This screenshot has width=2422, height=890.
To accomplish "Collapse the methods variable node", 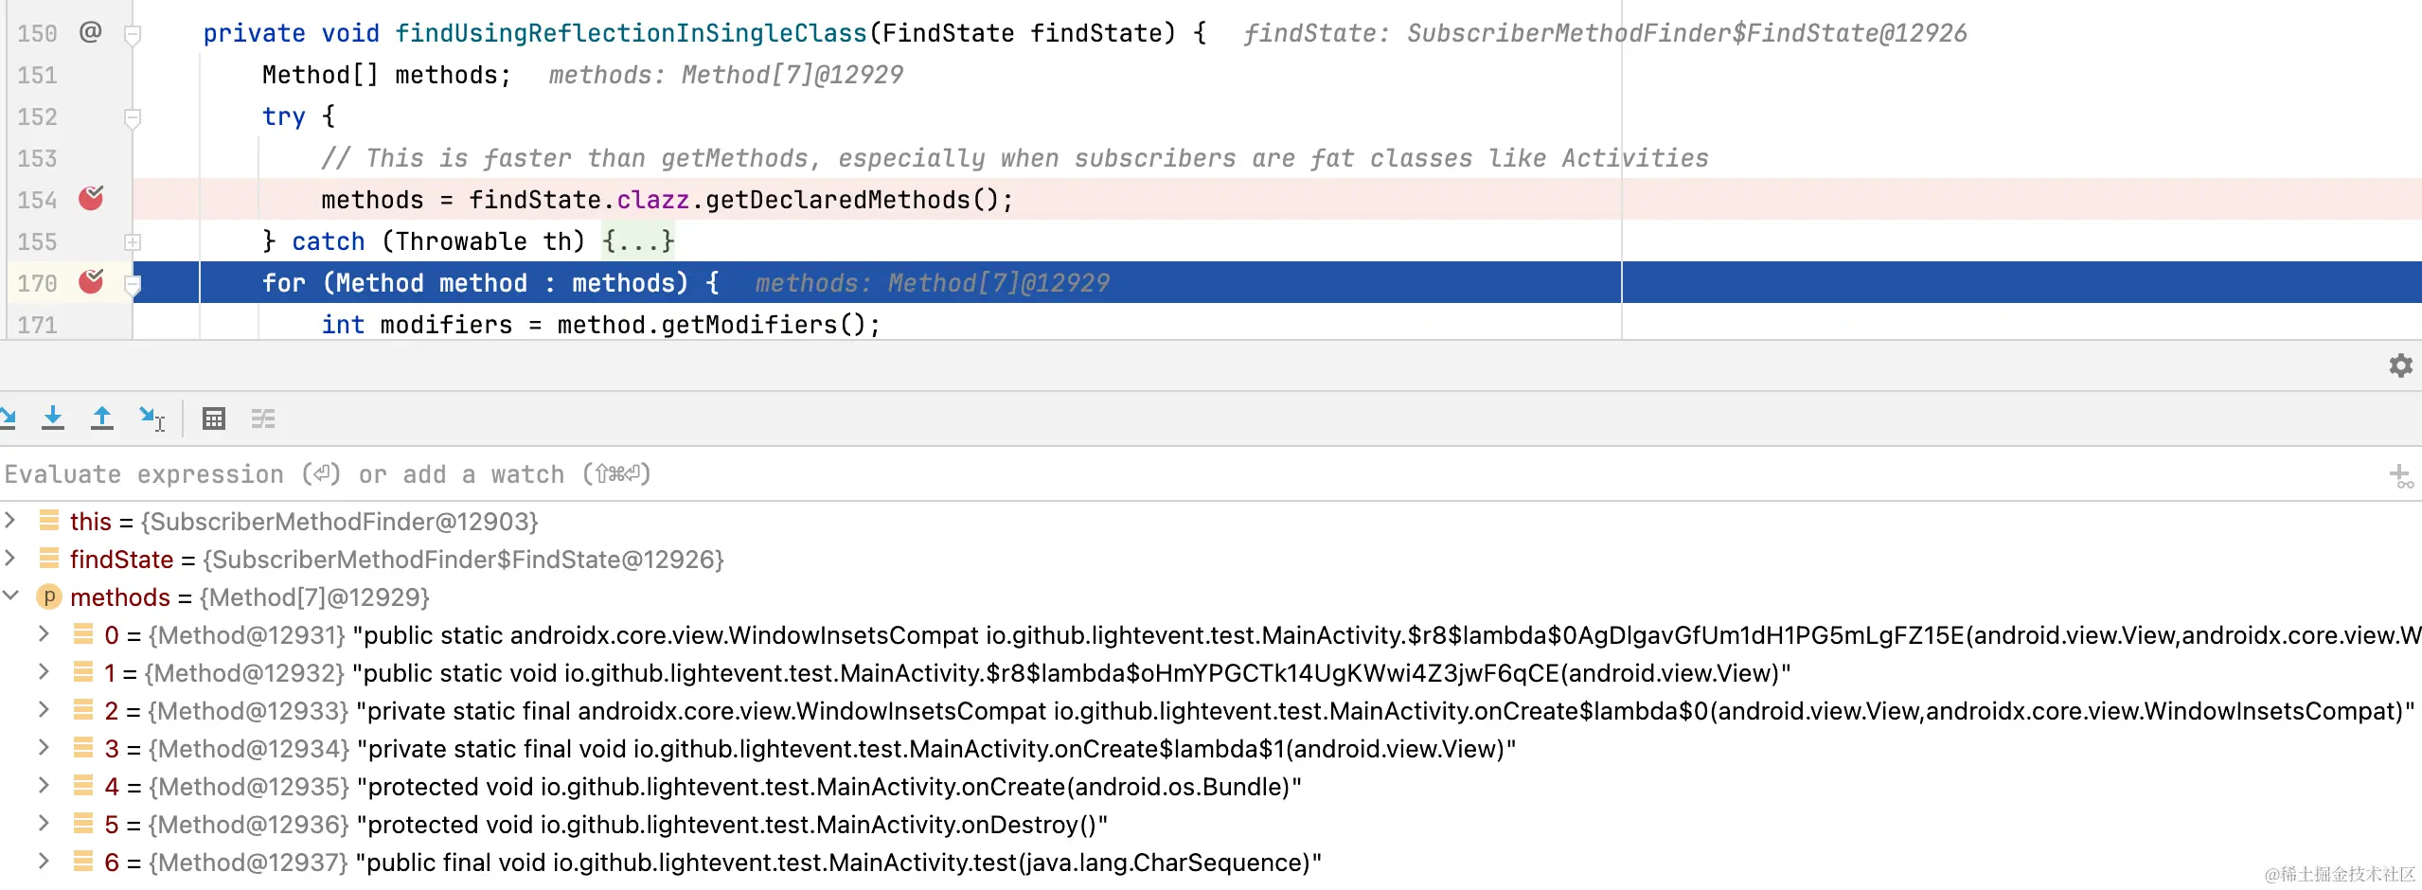I will [10, 596].
